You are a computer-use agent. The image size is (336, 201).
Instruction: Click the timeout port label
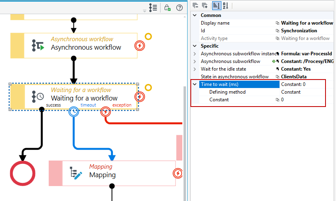(x=88, y=105)
